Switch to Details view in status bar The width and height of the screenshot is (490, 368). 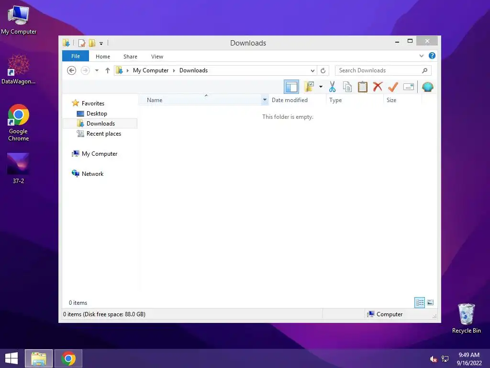pos(419,303)
